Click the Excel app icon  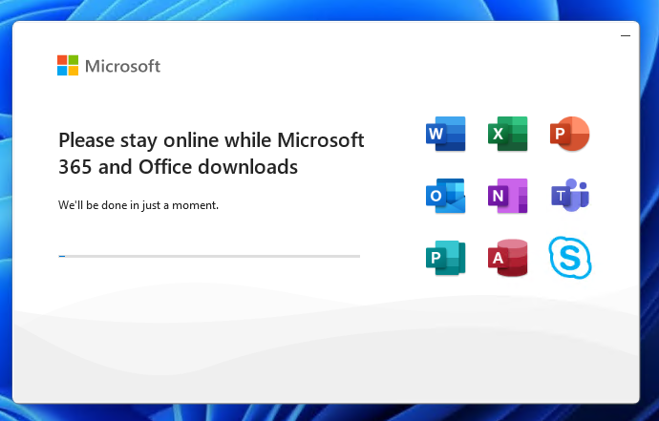click(508, 134)
